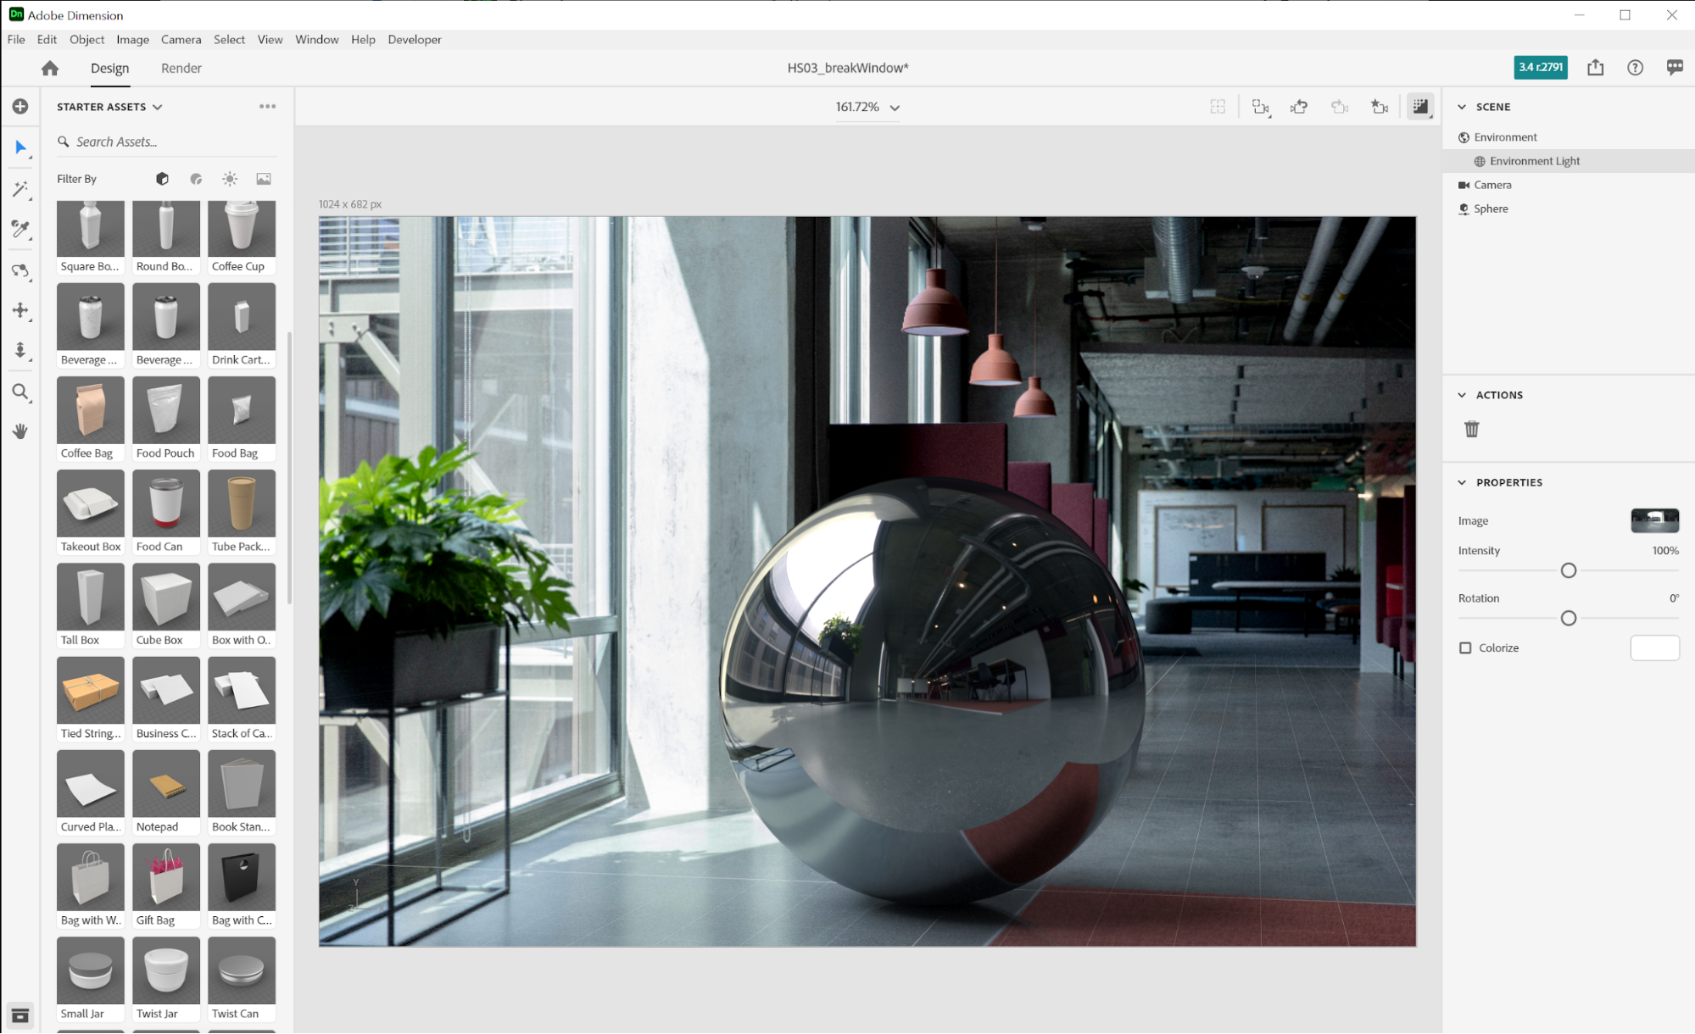The image size is (1695, 1034).
Task: Click the Add and import content icon
Action: (20, 107)
